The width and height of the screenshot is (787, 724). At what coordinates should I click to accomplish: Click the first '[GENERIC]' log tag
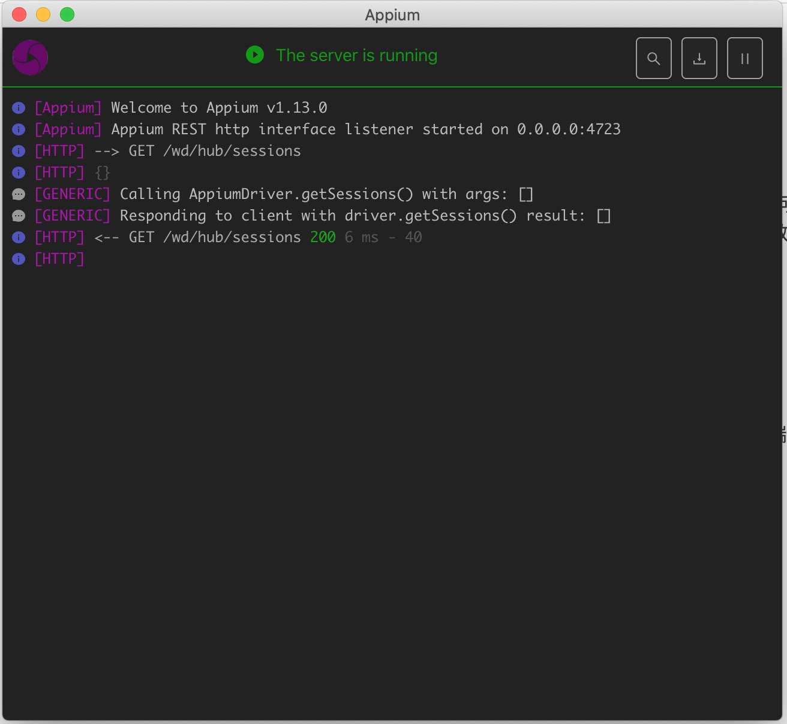point(73,194)
